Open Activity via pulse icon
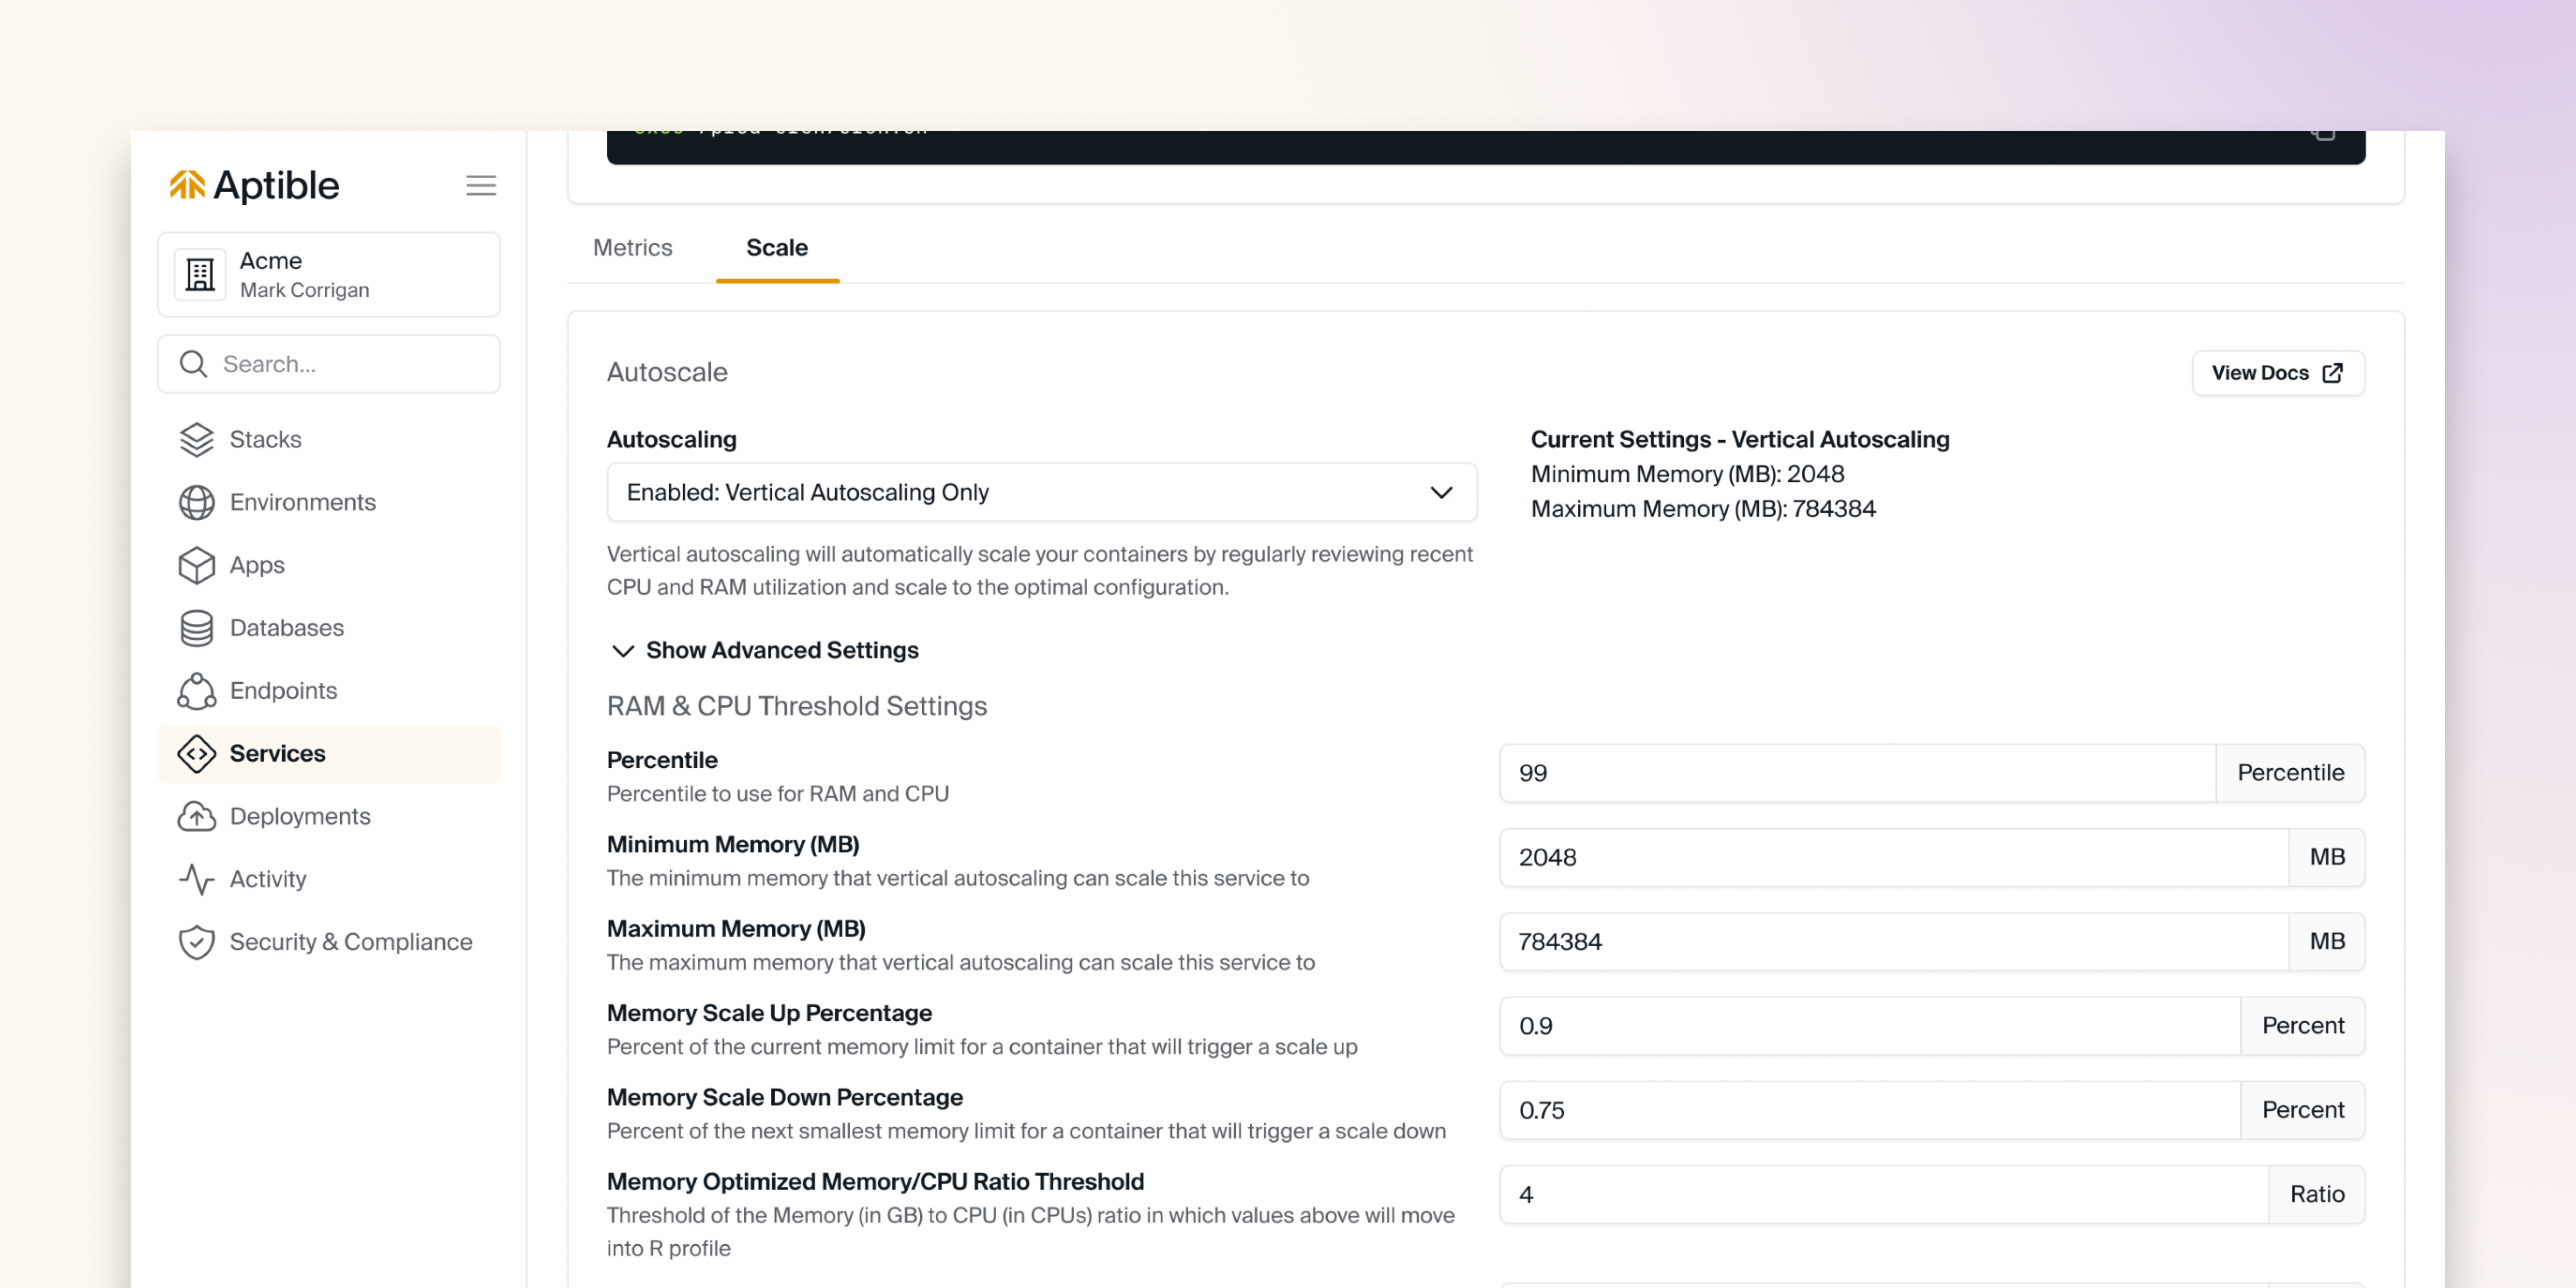 coord(197,879)
